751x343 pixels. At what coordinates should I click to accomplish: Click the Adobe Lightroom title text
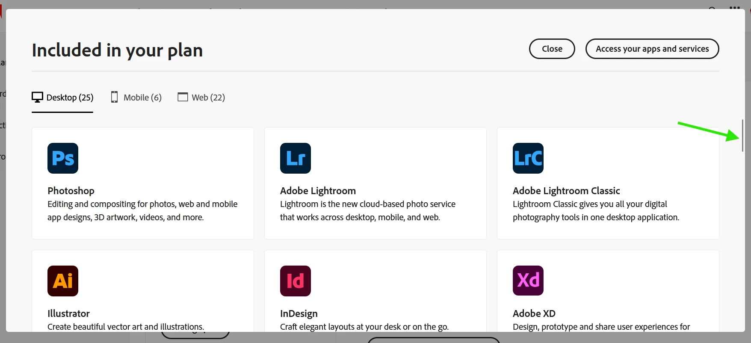pos(318,191)
